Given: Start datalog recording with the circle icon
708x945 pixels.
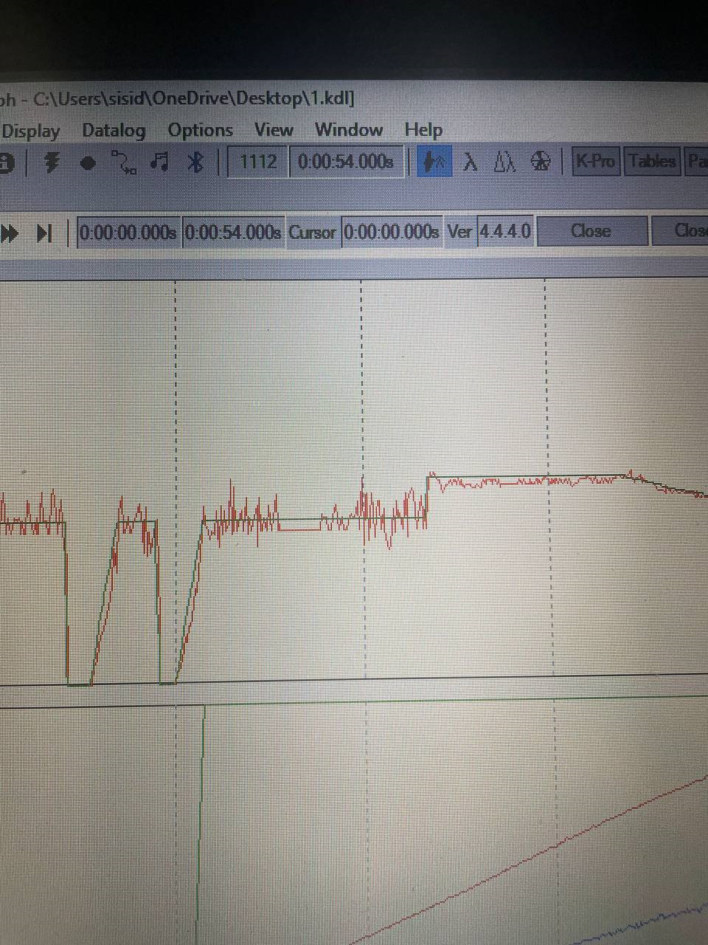Looking at the screenshot, I should pos(88,163).
